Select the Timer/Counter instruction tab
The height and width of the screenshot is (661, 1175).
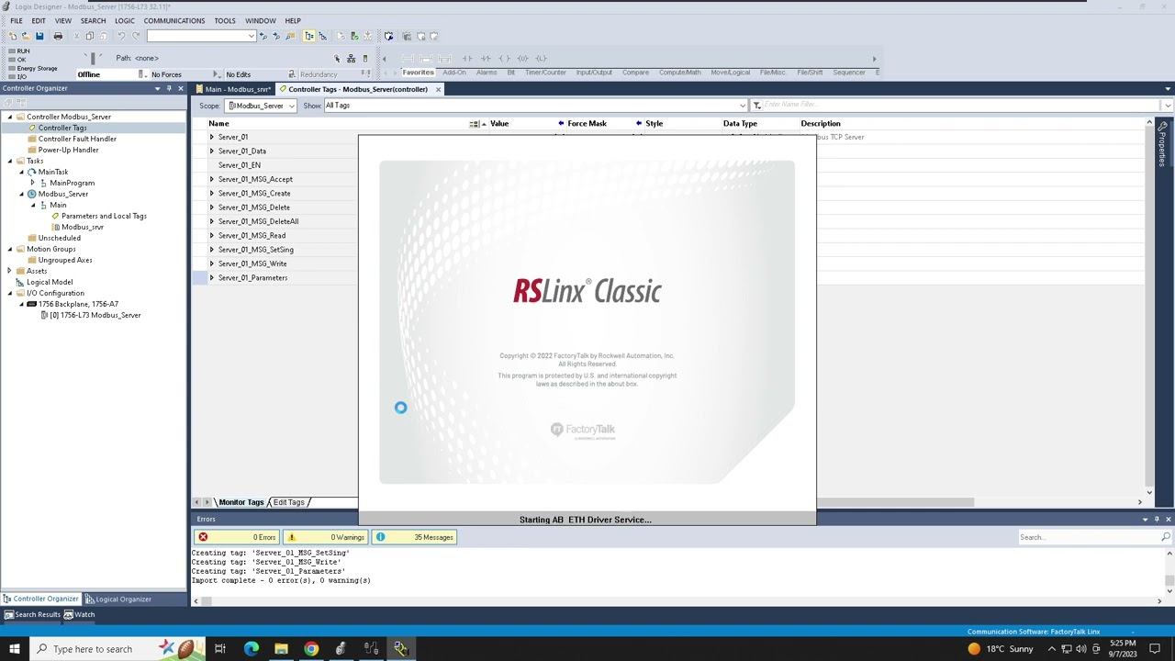coord(545,73)
